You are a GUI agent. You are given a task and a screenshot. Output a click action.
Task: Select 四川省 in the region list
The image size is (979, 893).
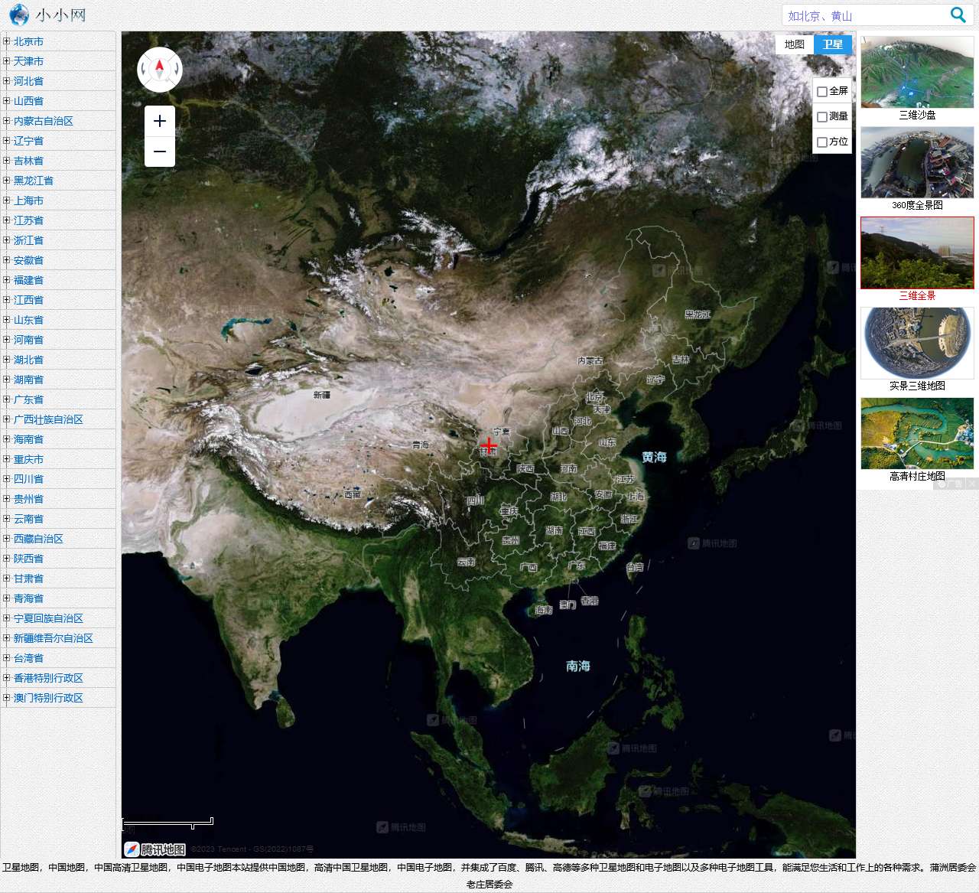[28, 479]
